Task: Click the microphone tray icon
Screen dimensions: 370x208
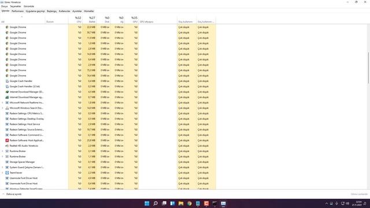Action: tap(336, 203)
